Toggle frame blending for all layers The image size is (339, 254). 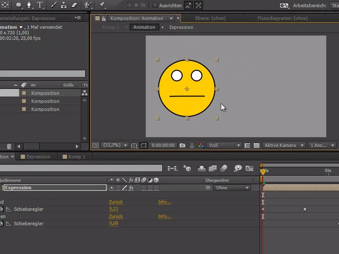click(x=213, y=168)
